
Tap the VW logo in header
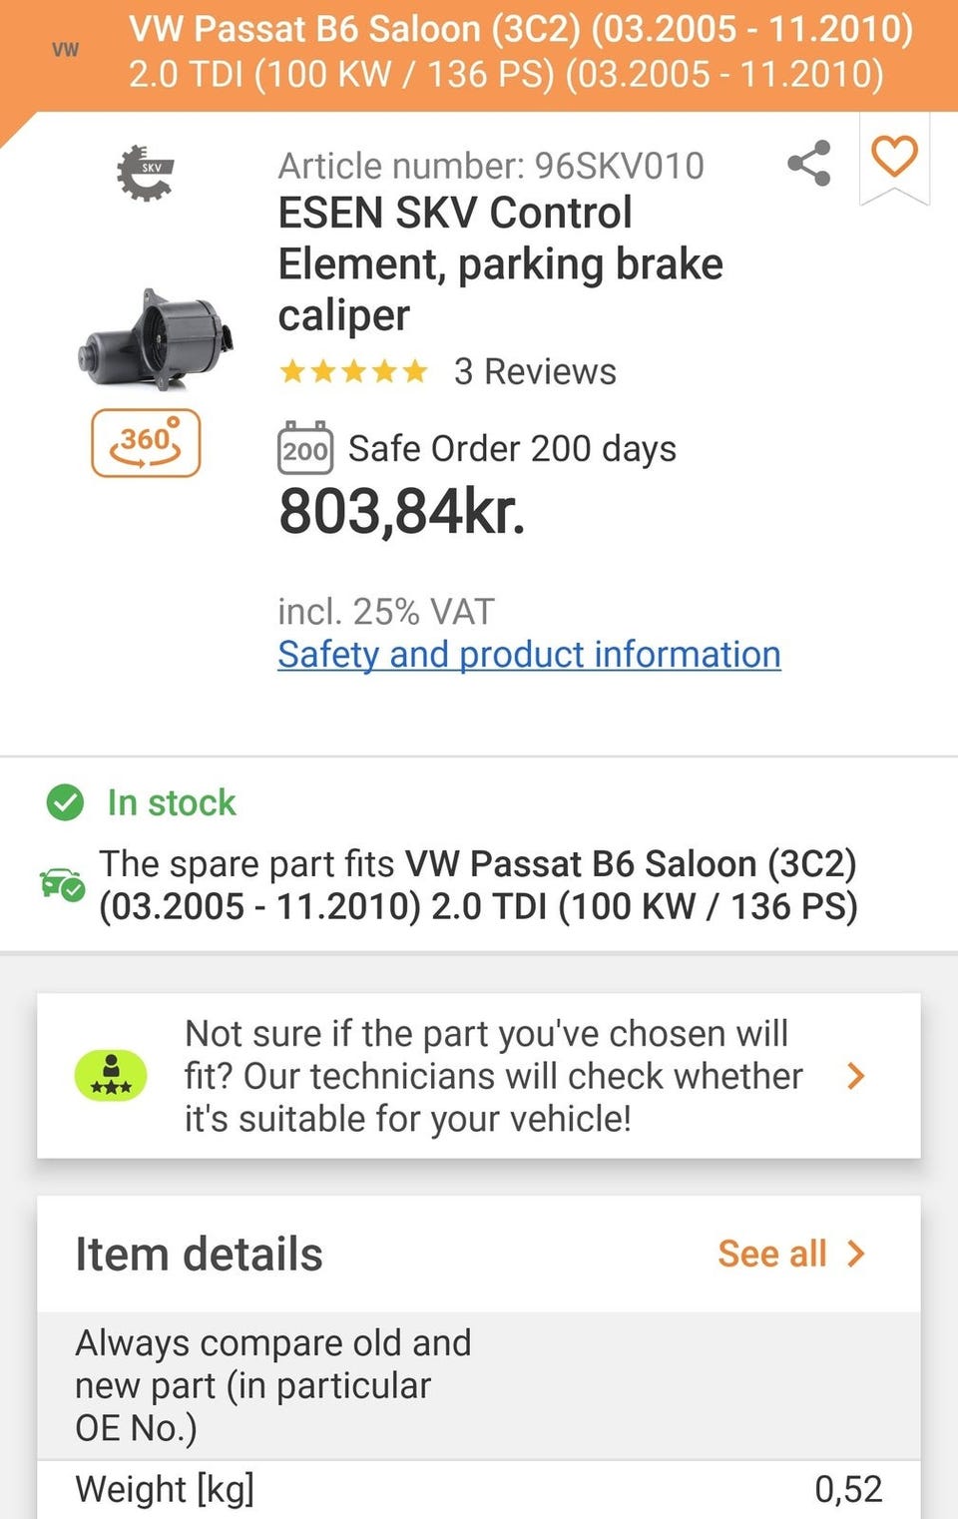65,50
